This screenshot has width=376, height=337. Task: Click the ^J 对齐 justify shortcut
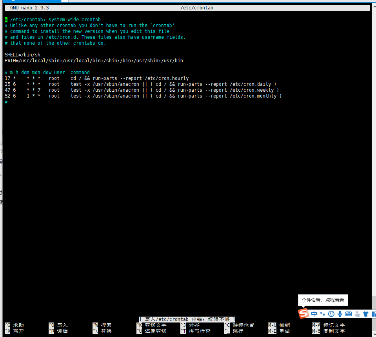(x=190, y=325)
